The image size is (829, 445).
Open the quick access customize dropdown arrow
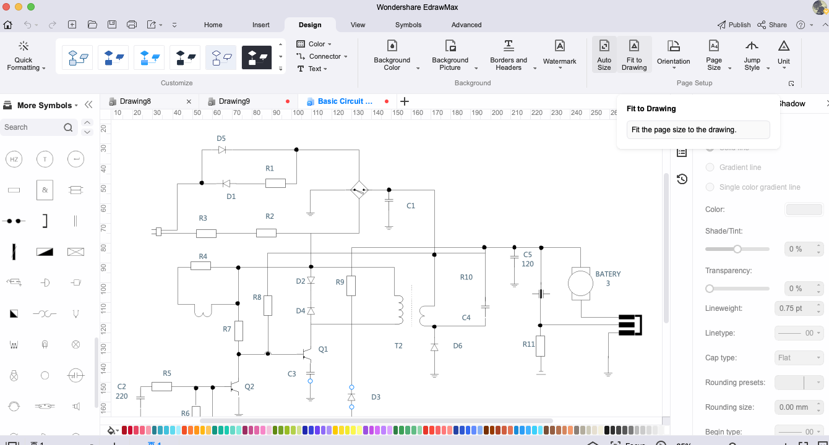tap(174, 25)
